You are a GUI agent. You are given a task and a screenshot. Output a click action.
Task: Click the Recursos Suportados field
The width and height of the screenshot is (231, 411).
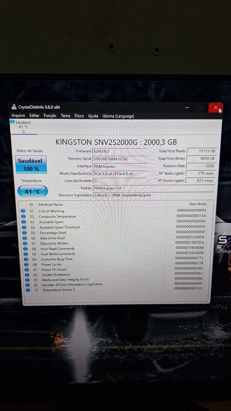point(154,195)
